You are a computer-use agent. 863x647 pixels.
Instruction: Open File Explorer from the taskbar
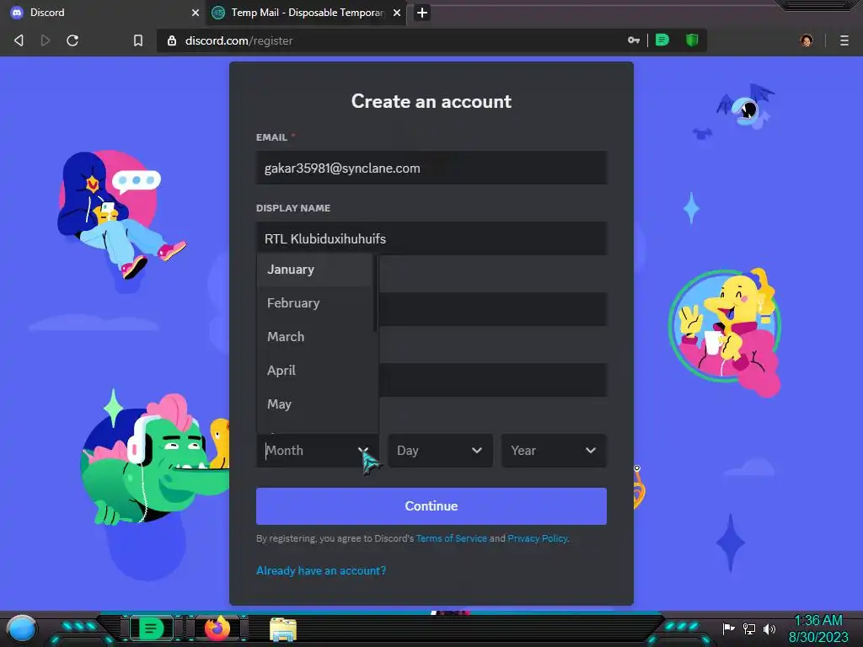tap(283, 628)
